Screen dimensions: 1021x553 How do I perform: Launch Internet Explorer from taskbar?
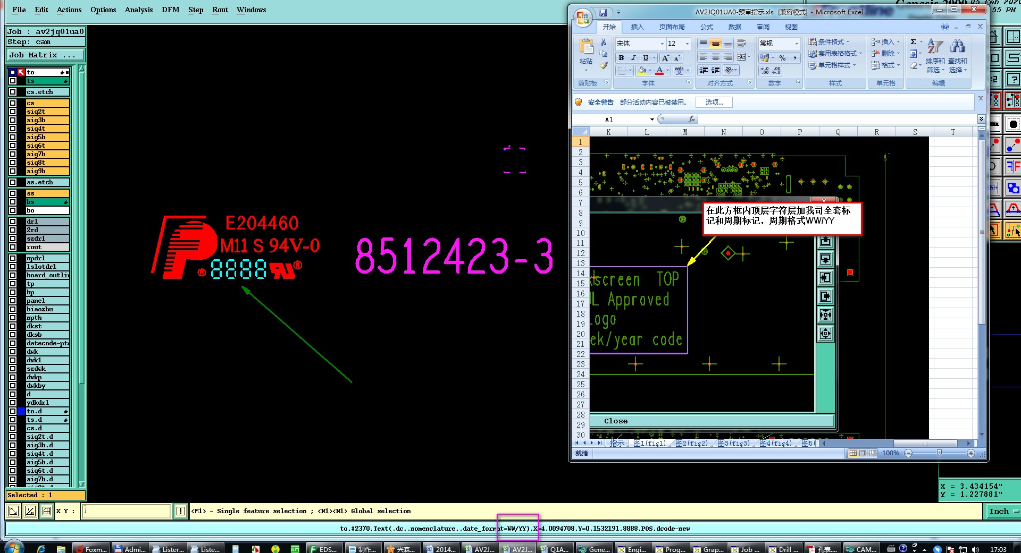click(x=41, y=549)
